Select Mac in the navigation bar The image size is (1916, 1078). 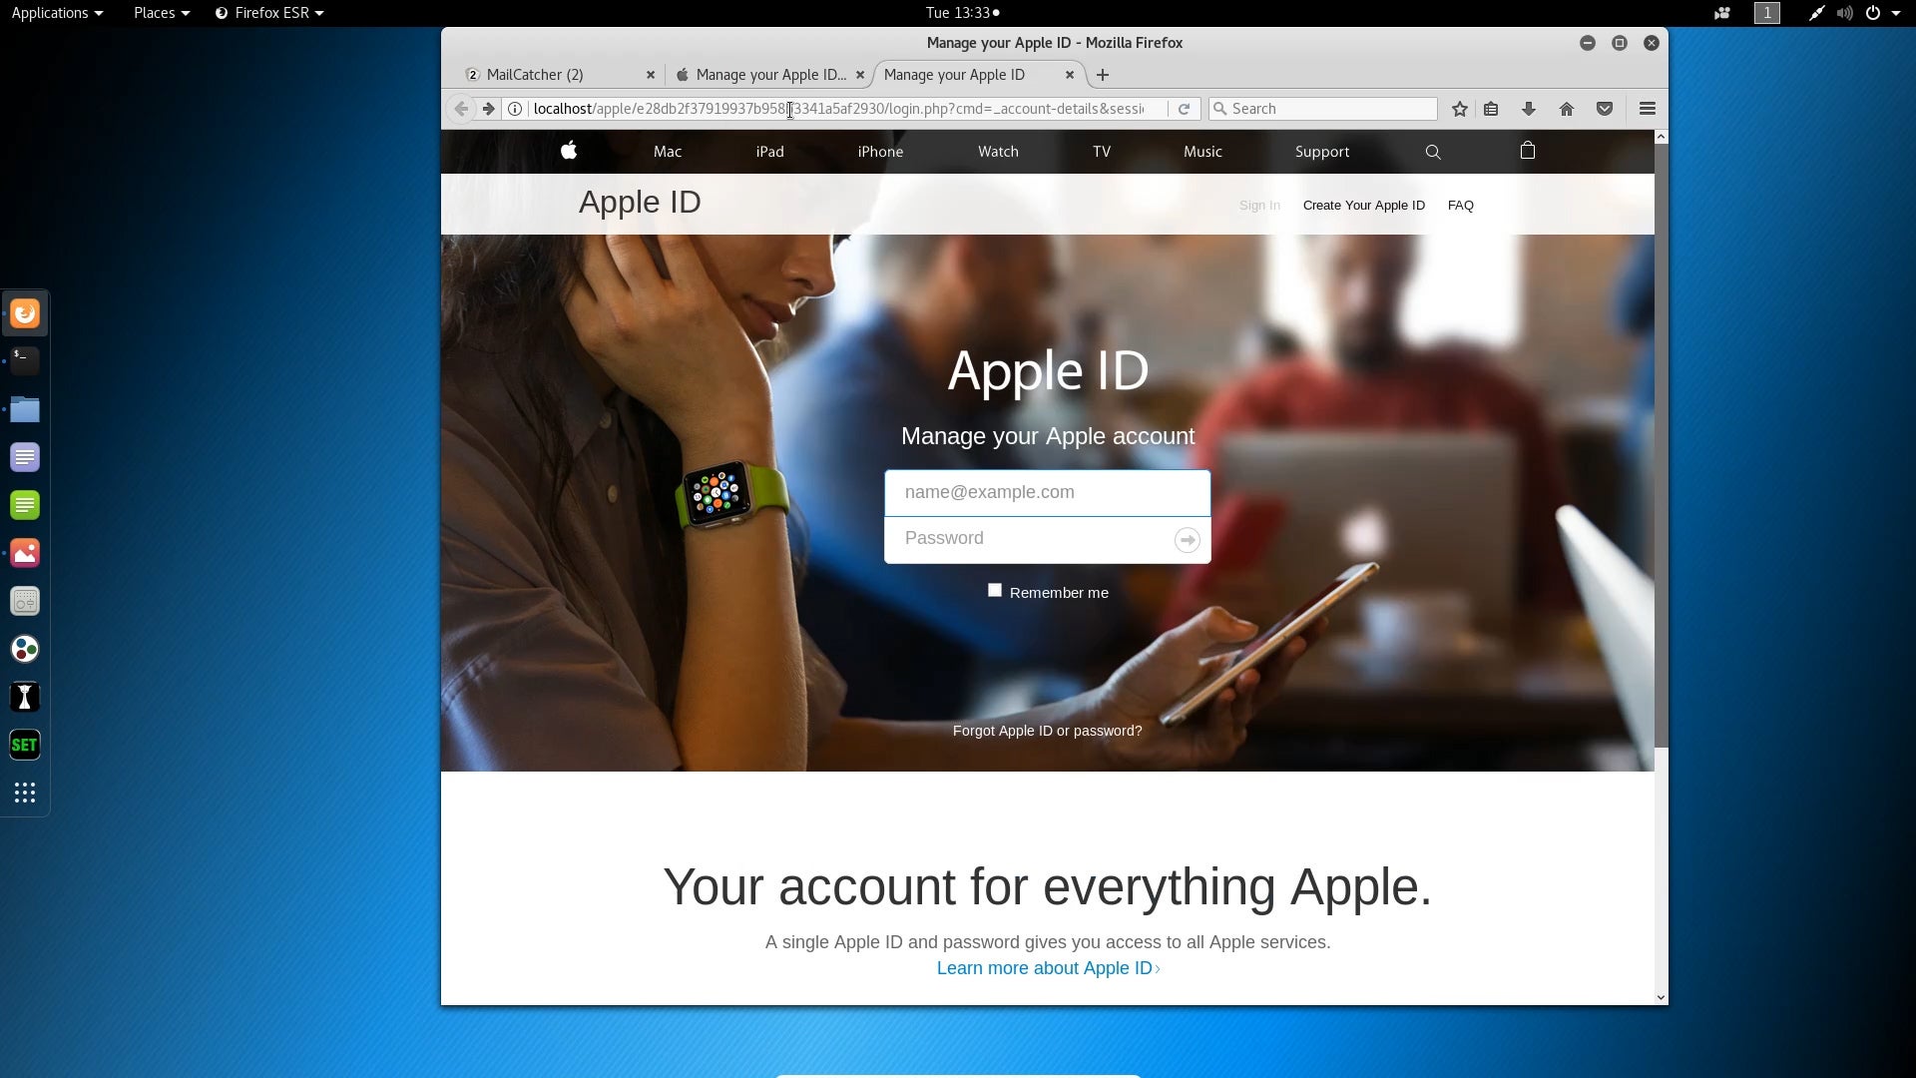pos(668,152)
